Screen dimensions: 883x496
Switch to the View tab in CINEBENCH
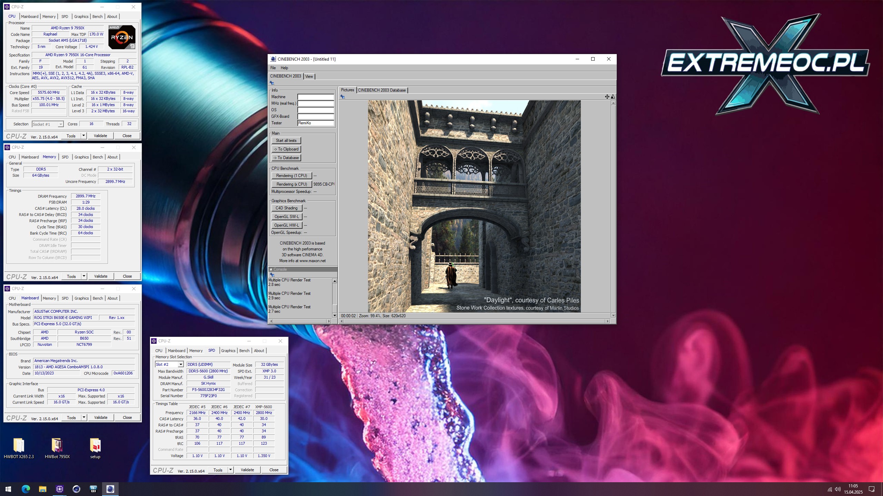(309, 76)
